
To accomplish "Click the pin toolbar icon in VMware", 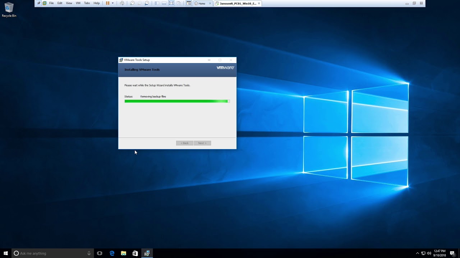I will click(x=39, y=3).
